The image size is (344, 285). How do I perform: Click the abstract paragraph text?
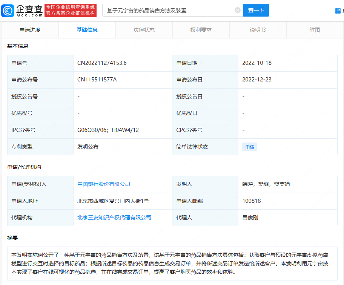(x=172, y=263)
